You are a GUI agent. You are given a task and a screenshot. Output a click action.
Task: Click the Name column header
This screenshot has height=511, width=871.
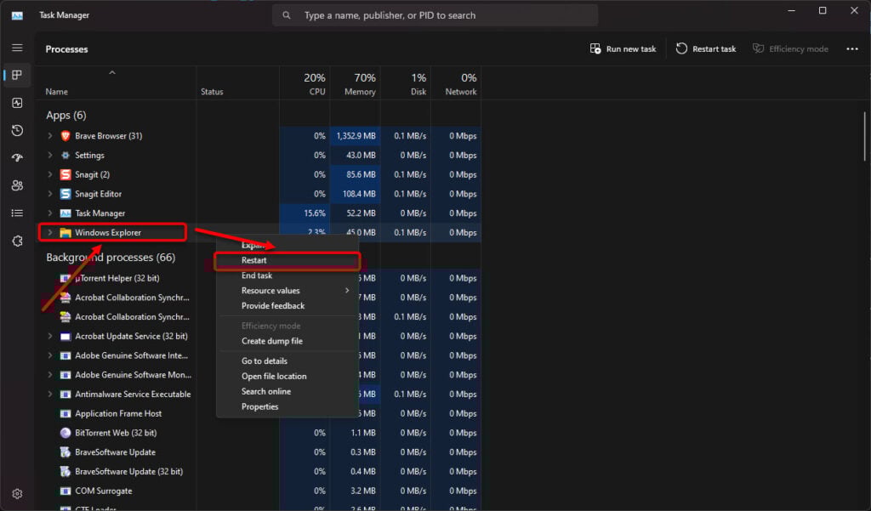pyautogui.click(x=116, y=84)
